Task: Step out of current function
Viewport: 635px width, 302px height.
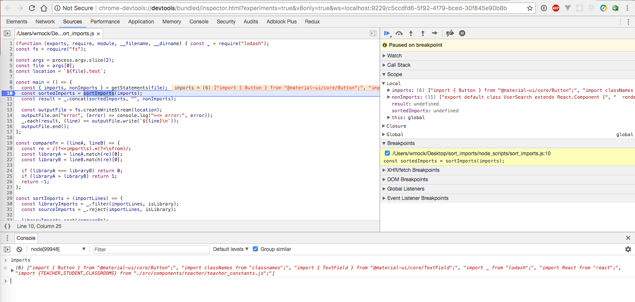Action: [423, 33]
